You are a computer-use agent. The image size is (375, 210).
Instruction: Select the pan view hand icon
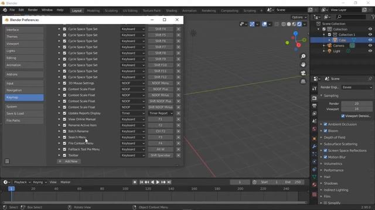(x=303, y=65)
